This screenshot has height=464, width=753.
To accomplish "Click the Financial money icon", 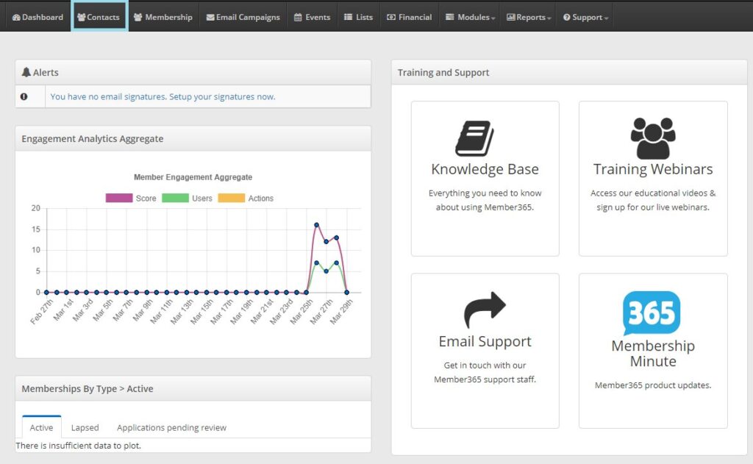I will [391, 18].
